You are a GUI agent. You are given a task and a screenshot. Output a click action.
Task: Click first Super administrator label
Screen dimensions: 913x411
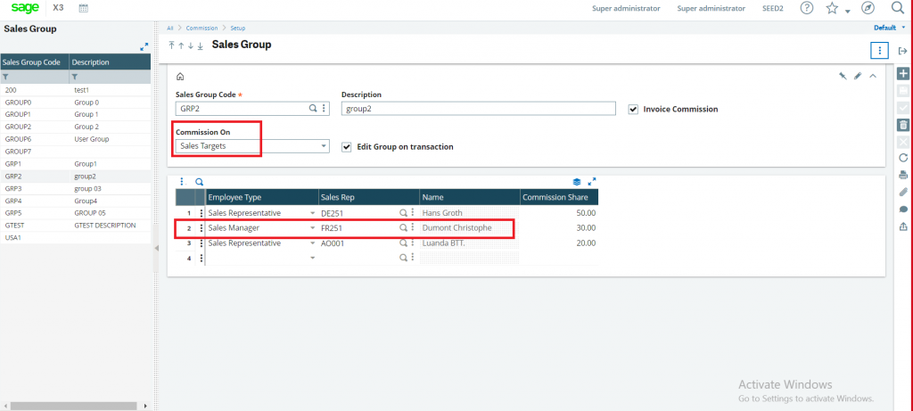coord(626,8)
